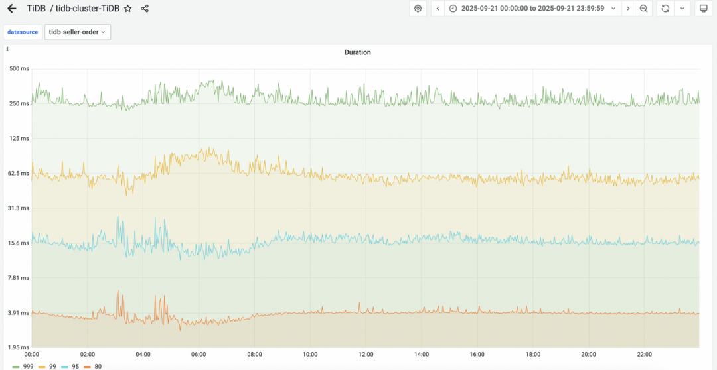Viewport: 717px width, 370px height.
Task: Show panel info tooltip icon
Action: click(x=7, y=50)
